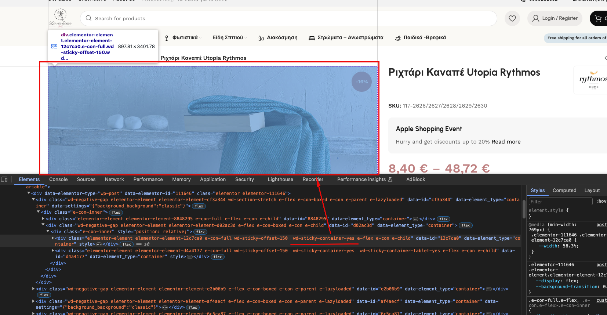This screenshot has height=315, width=607.
Task: Focus the Styles Filter input
Action: [x=560, y=202]
